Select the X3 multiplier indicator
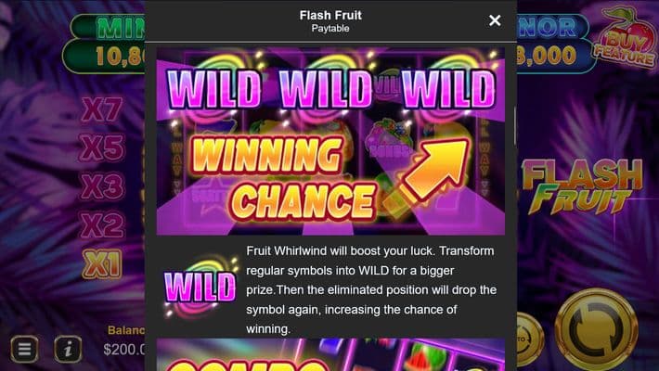 click(x=102, y=186)
